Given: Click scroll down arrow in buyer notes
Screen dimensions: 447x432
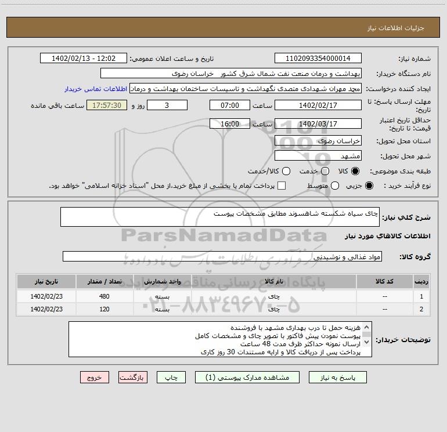Looking at the screenshot, I should click(367, 342).
